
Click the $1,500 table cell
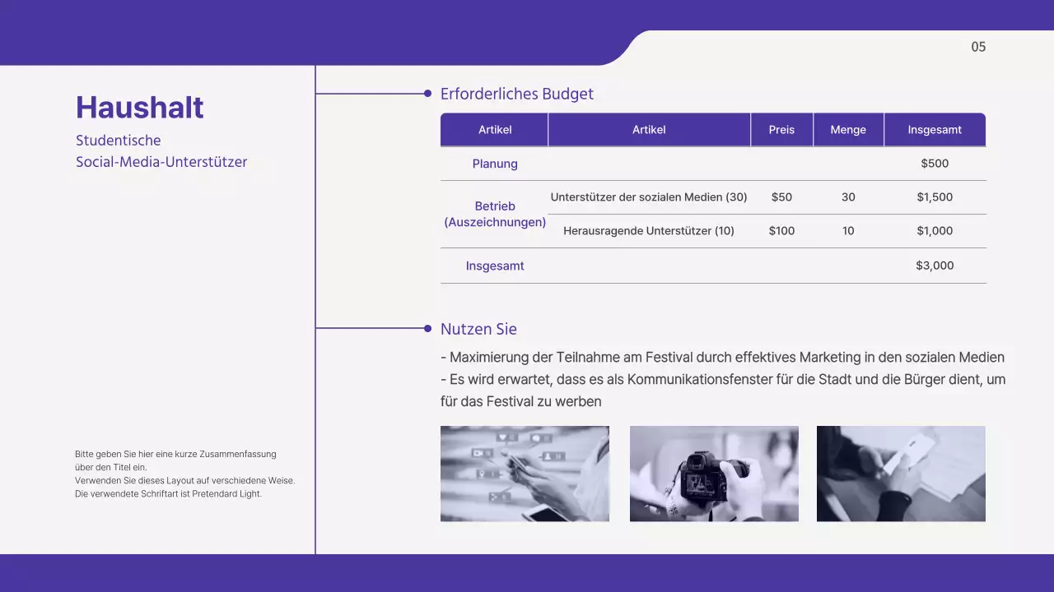(935, 197)
